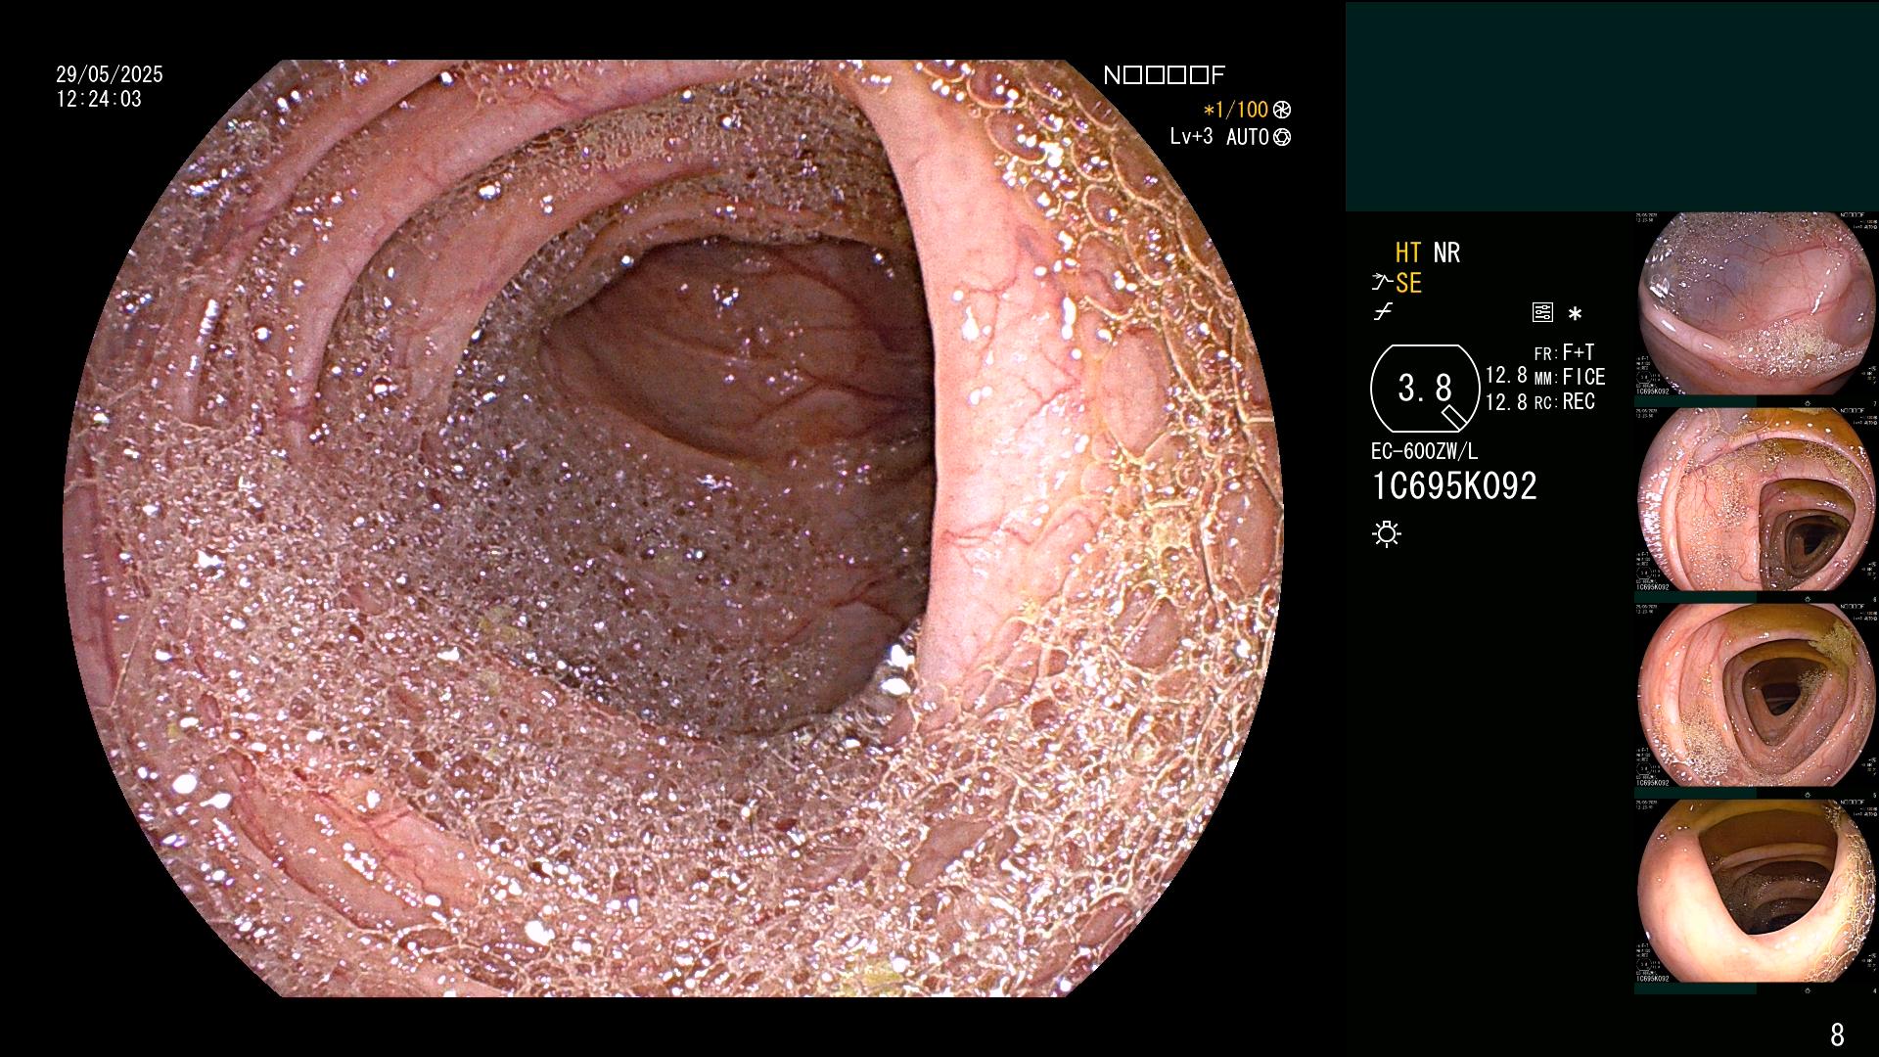Click the serial number 1C695K092

[1454, 485]
